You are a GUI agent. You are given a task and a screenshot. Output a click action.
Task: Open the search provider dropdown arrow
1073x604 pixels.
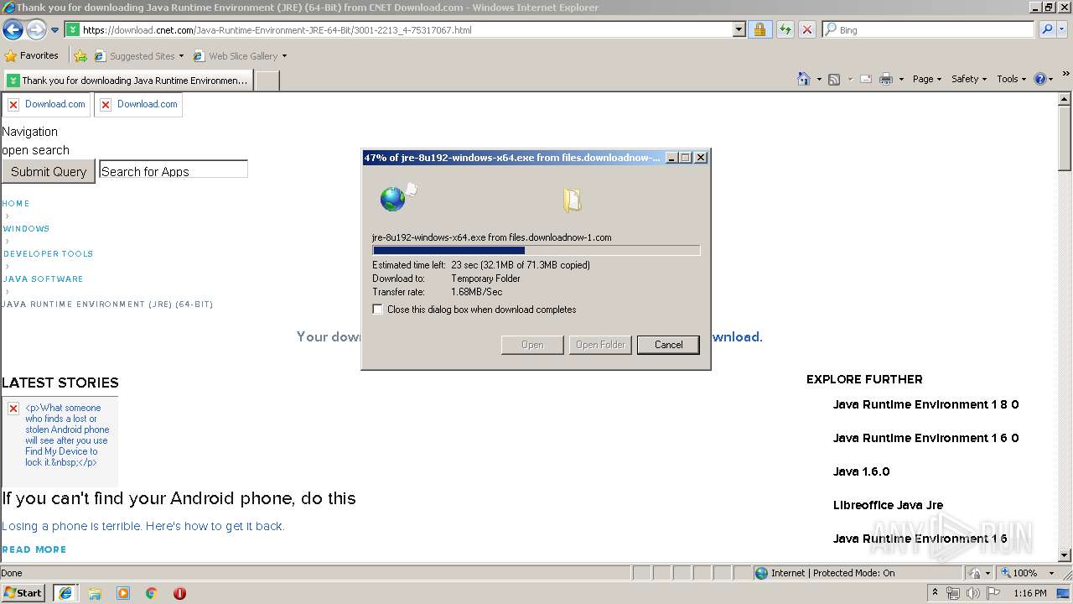click(1063, 29)
